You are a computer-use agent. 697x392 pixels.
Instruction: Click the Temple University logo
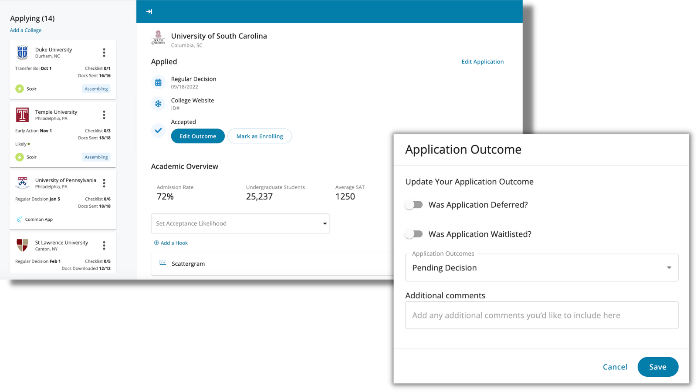tap(22, 115)
